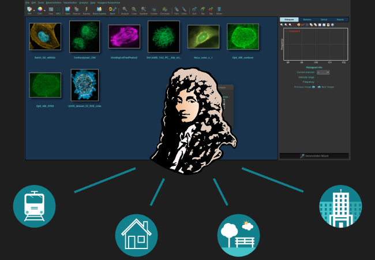Open the Visualization menu

click(x=77, y=3)
